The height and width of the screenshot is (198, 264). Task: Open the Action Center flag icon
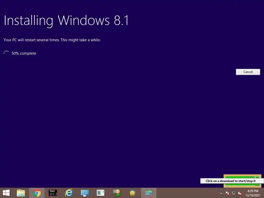click(227, 193)
